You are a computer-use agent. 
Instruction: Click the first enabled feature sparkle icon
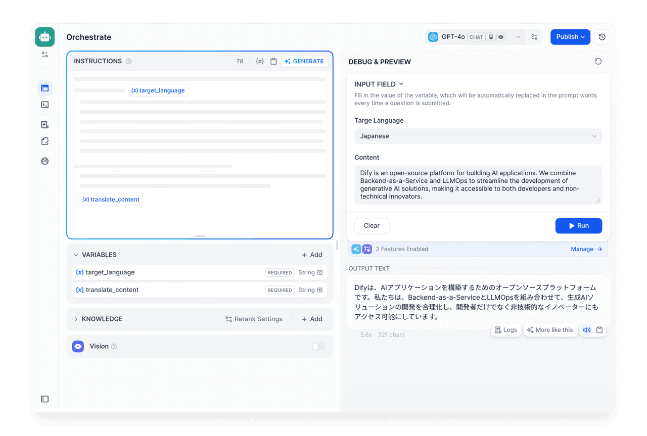click(356, 249)
